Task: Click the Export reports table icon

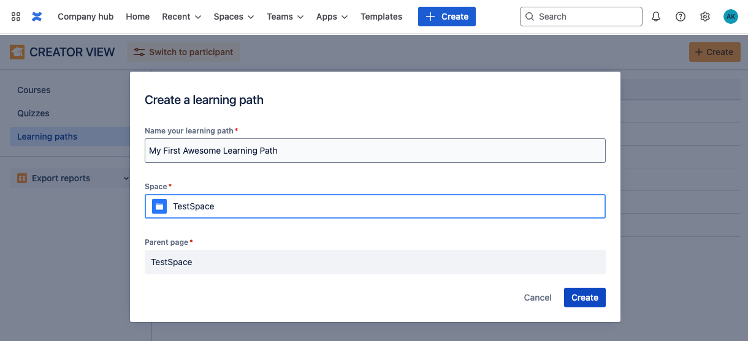Action: pyautogui.click(x=22, y=178)
